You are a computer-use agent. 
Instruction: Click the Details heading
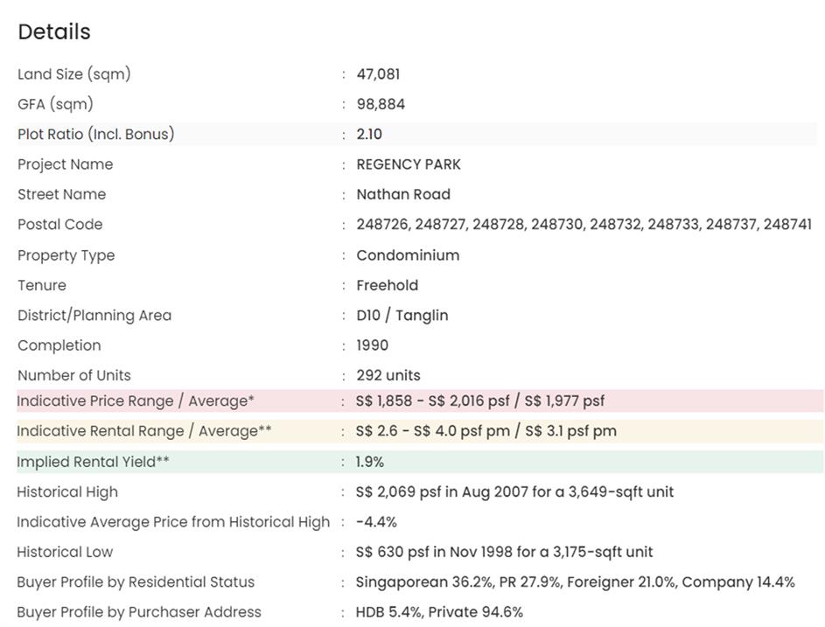(x=54, y=31)
